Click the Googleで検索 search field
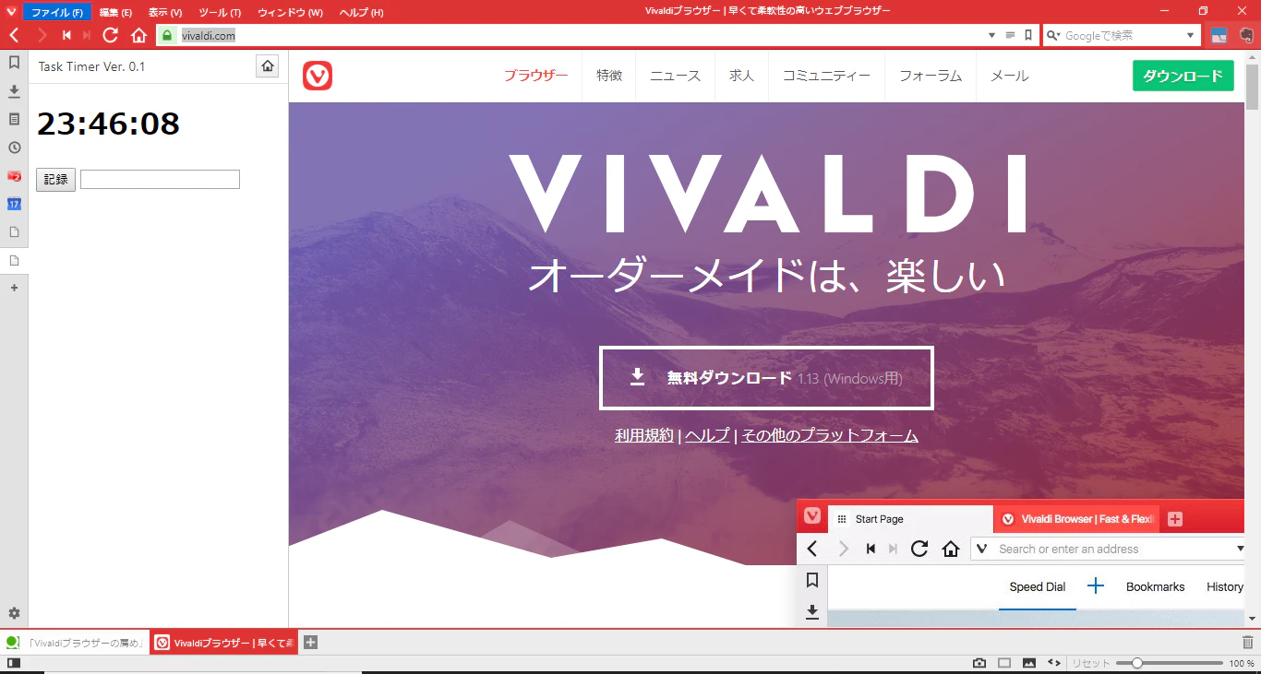 click(1123, 35)
